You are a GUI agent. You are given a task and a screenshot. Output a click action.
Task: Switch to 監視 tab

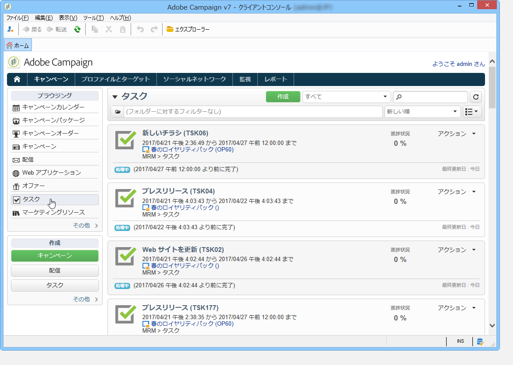(x=245, y=79)
